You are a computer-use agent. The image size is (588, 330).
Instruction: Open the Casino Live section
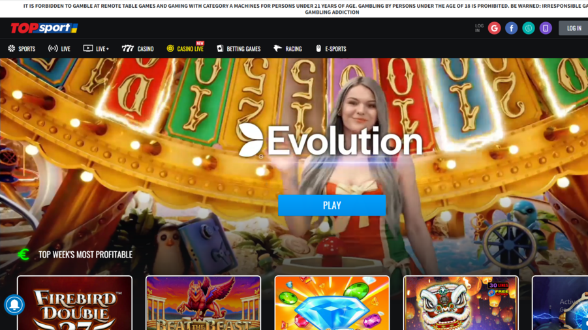[x=185, y=49]
